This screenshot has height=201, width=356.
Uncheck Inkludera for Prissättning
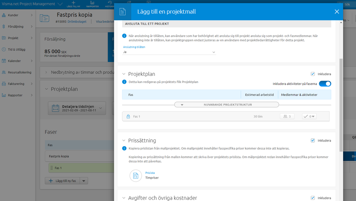(313, 140)
